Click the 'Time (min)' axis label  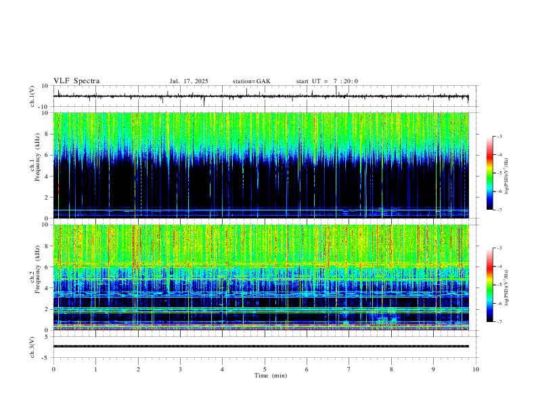[271, 375]
